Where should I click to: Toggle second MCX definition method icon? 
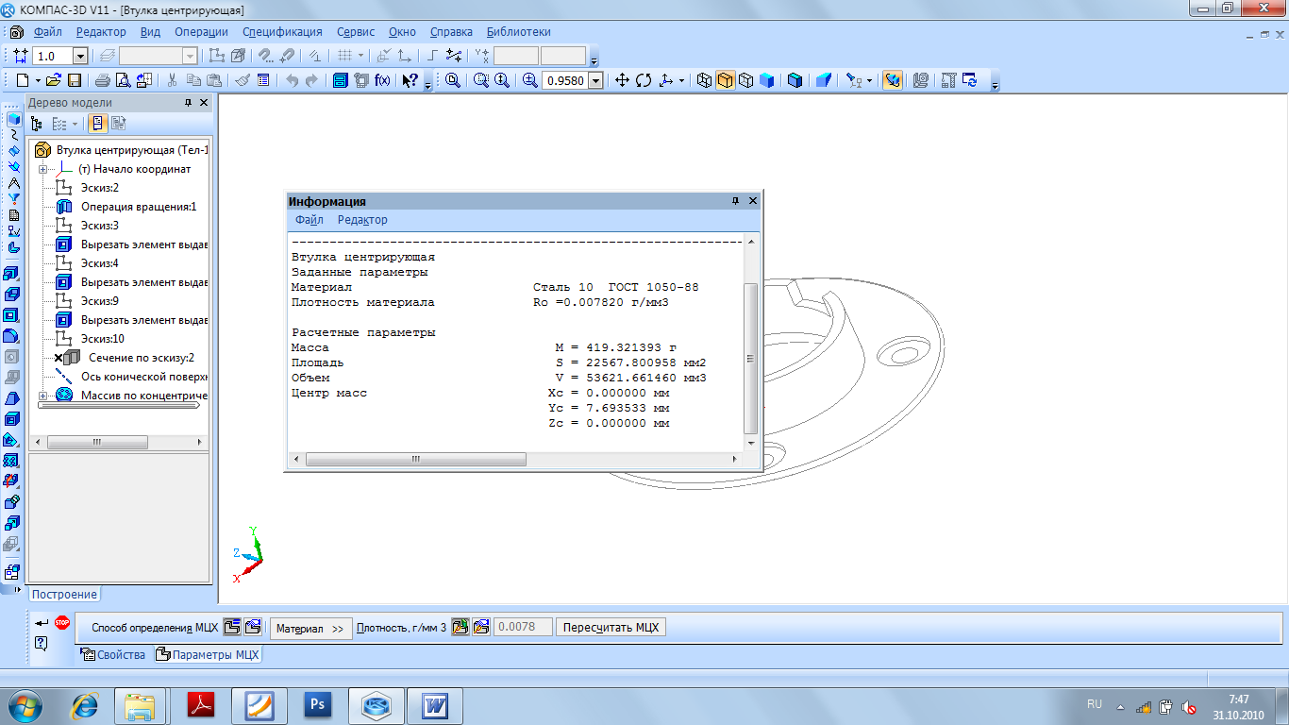[253, 628]
